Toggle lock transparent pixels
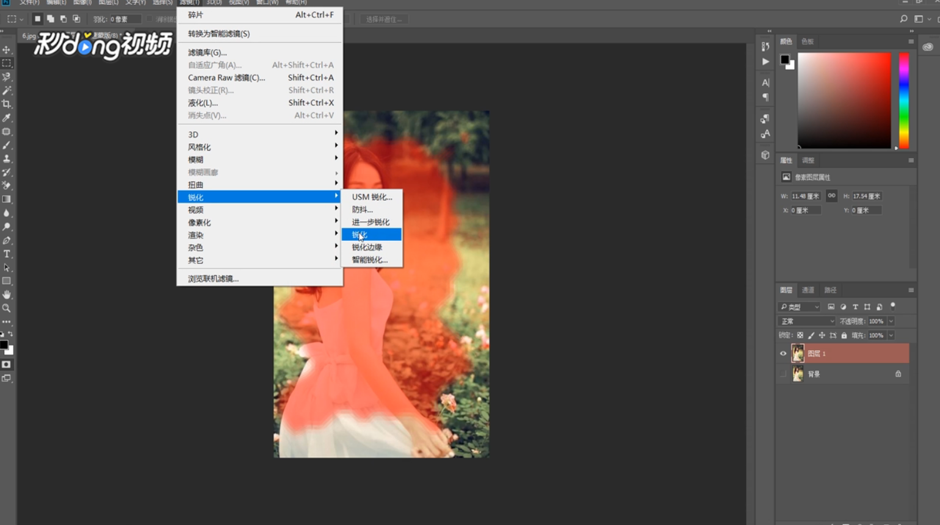The image size is (940, 525). (x=800, y=335)
